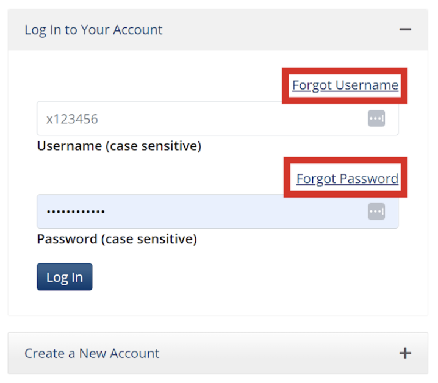Click the "Username (case sensitive)" label
This screenshot has width=438, height=383.
point(119,146)
